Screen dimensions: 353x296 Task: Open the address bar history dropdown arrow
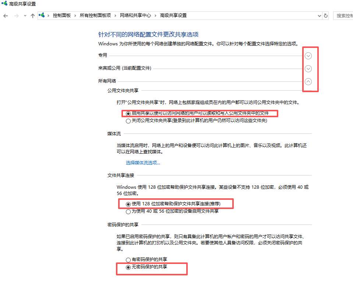coord(319,15)
